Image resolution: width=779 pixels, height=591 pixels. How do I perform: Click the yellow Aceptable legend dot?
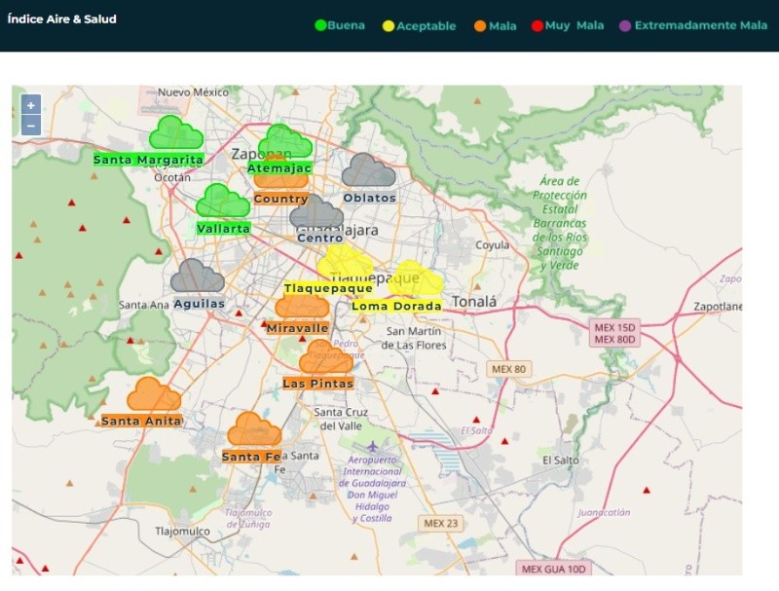(x=389, y=26)
